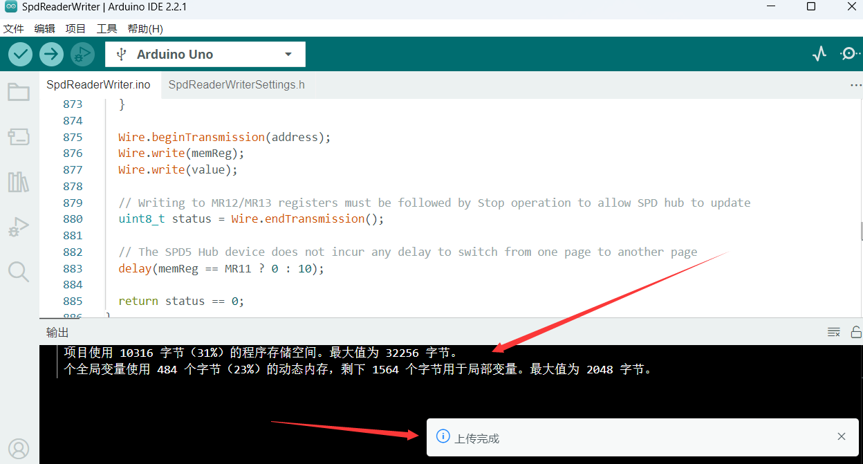Click line number 875 in gutter

73,137
